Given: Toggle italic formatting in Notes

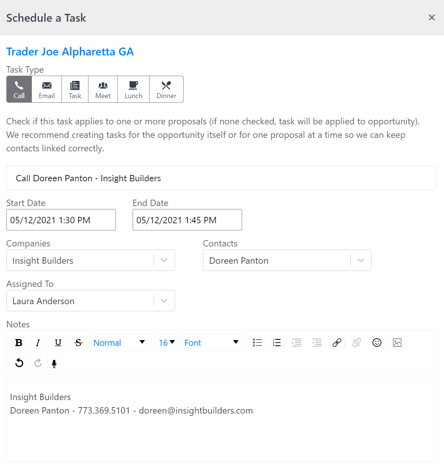Looking at the screenshot, I should point(38,343).
